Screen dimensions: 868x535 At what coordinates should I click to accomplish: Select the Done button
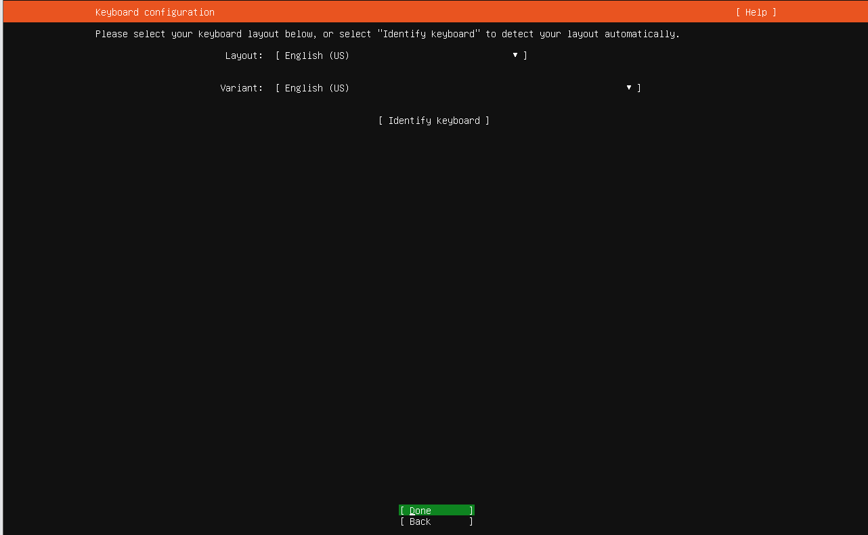437,511
